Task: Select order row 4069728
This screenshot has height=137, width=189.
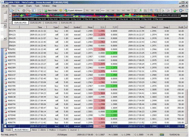Action: (x=94, y=108)
